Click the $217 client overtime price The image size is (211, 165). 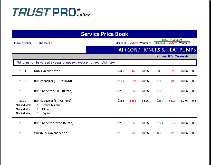click(x=172, y=123)
